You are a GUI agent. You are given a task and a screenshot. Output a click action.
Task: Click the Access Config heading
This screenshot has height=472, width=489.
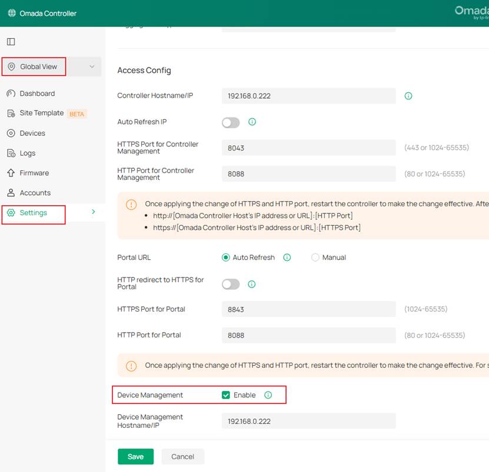[x=144, y=71]
